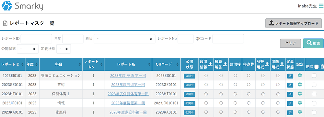The width and height of the screenshot is (324, 117).
Task: Click 済 badge in 2023GE0101 row
Action: 290,85
